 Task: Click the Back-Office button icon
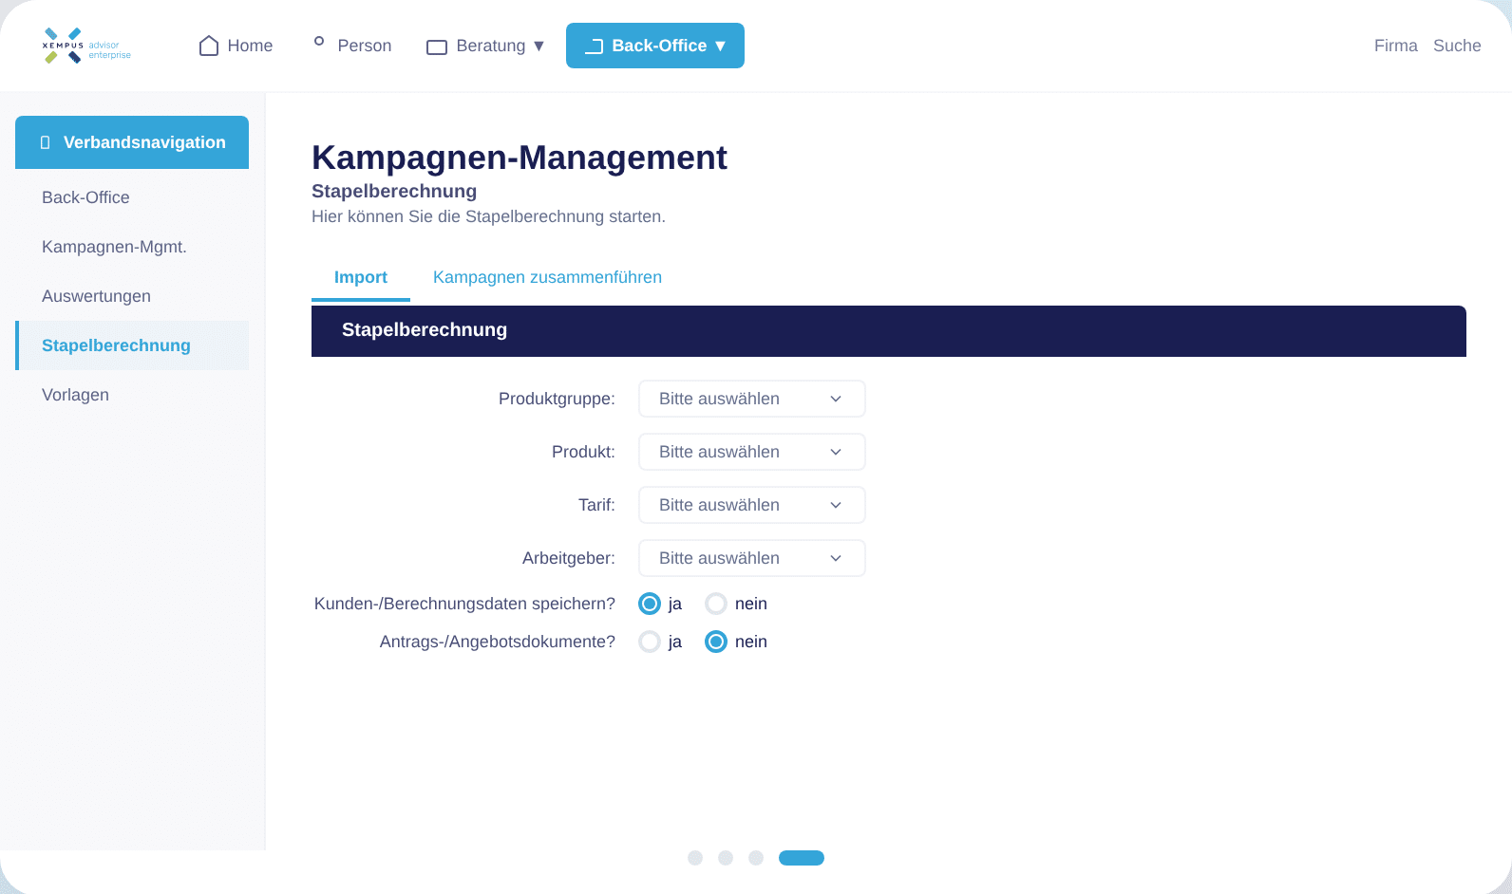click(595, 46)
